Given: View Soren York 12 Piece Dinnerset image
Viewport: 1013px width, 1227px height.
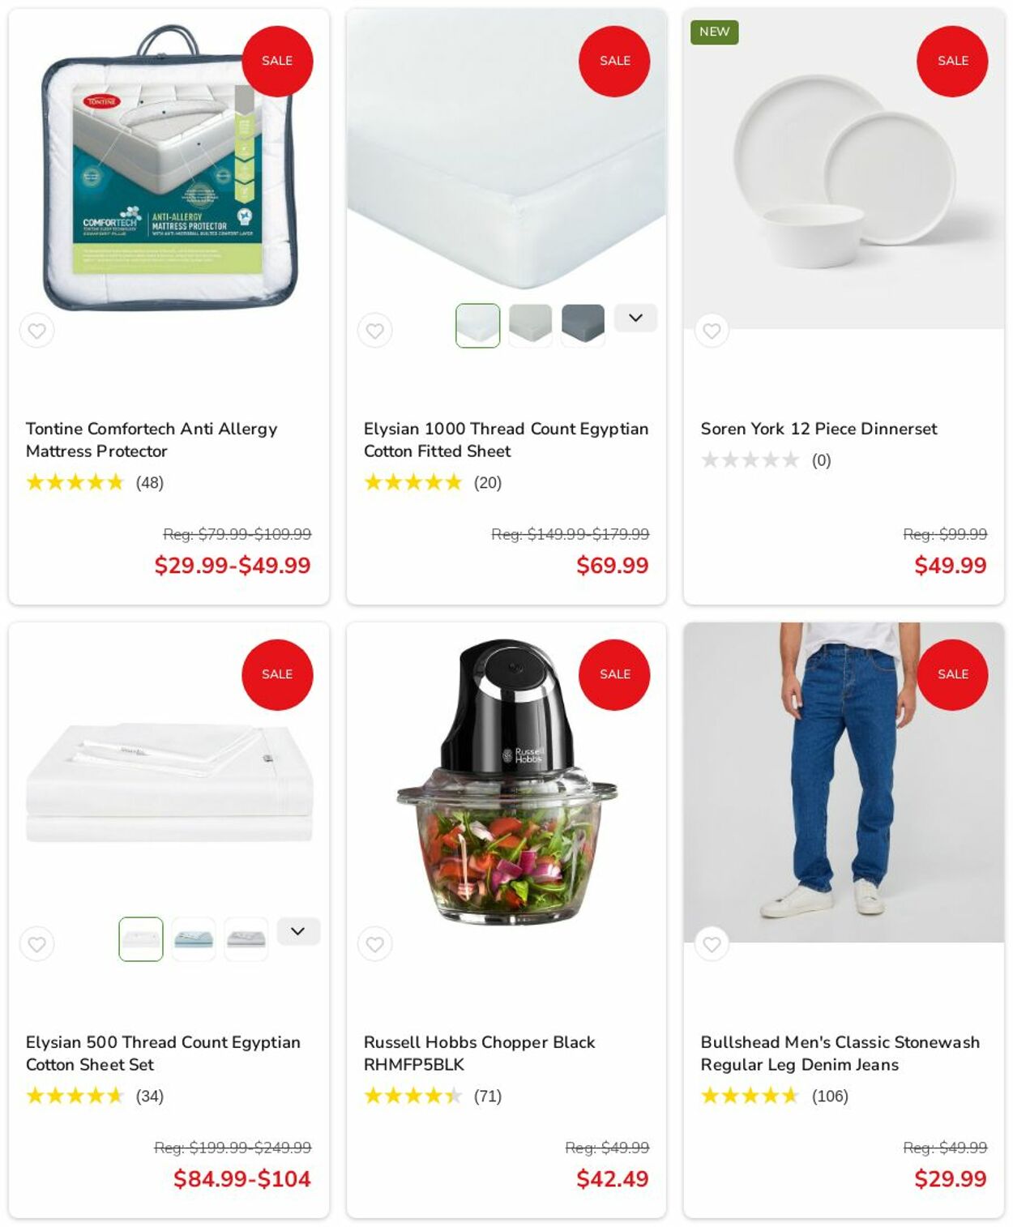Looking at the screenshot, I should pos(844,169).
